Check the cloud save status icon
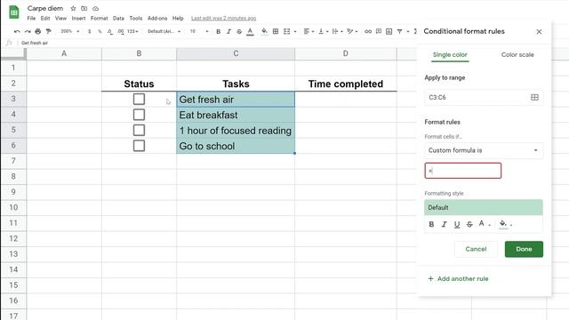 [95, 8]
